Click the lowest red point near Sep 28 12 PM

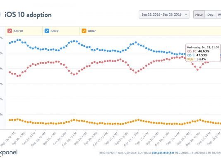pyautogui.click(x=197, y=69)
